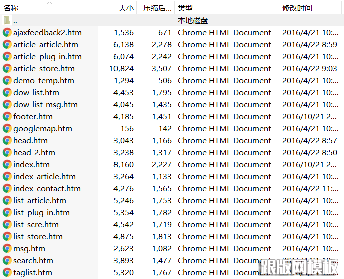
Task: Sort files by the 名称 column header
Action: point(11,8)
